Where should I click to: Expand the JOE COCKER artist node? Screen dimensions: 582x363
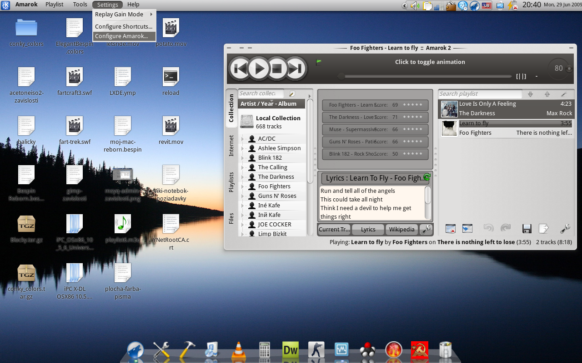[x=243, y=225]
